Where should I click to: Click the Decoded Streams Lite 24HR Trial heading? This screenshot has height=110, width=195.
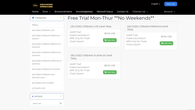(x=91, y=26)
